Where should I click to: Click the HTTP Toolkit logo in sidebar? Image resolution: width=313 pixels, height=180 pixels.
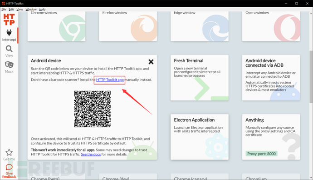(9, 20)
